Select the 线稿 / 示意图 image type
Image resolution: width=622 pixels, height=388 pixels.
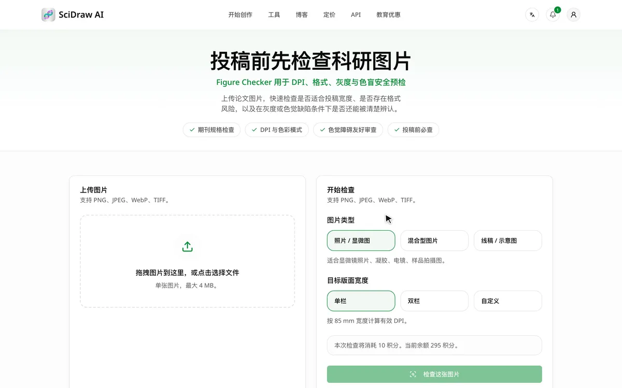click(x=508, y=241)
